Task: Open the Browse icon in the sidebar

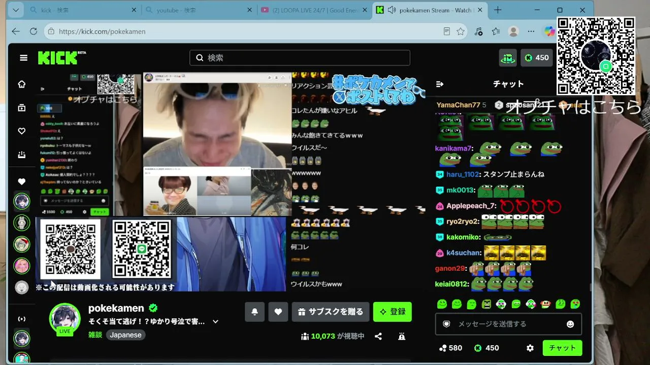Action: tap(22, 107)
